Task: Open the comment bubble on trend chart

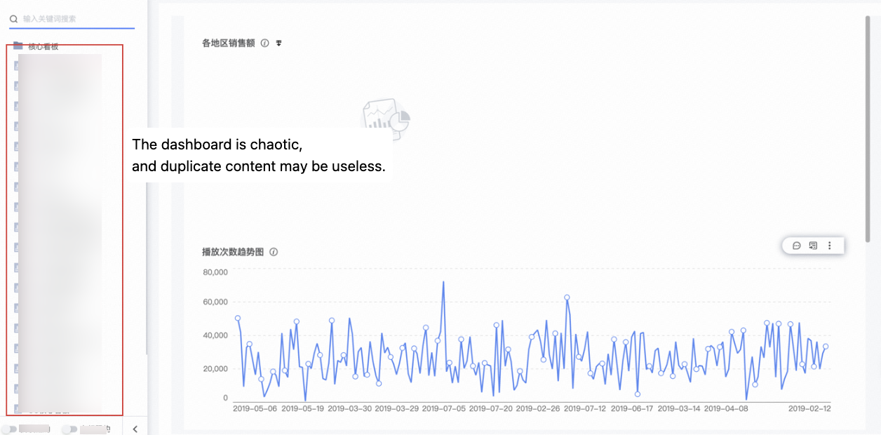Action: 797,246
